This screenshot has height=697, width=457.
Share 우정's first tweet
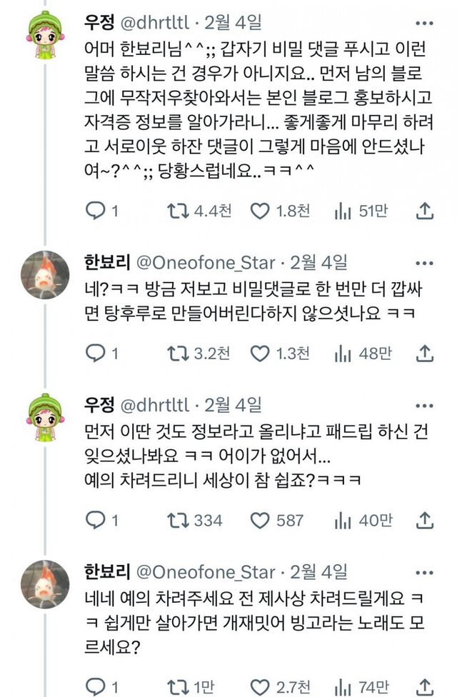tap(425, 211)
